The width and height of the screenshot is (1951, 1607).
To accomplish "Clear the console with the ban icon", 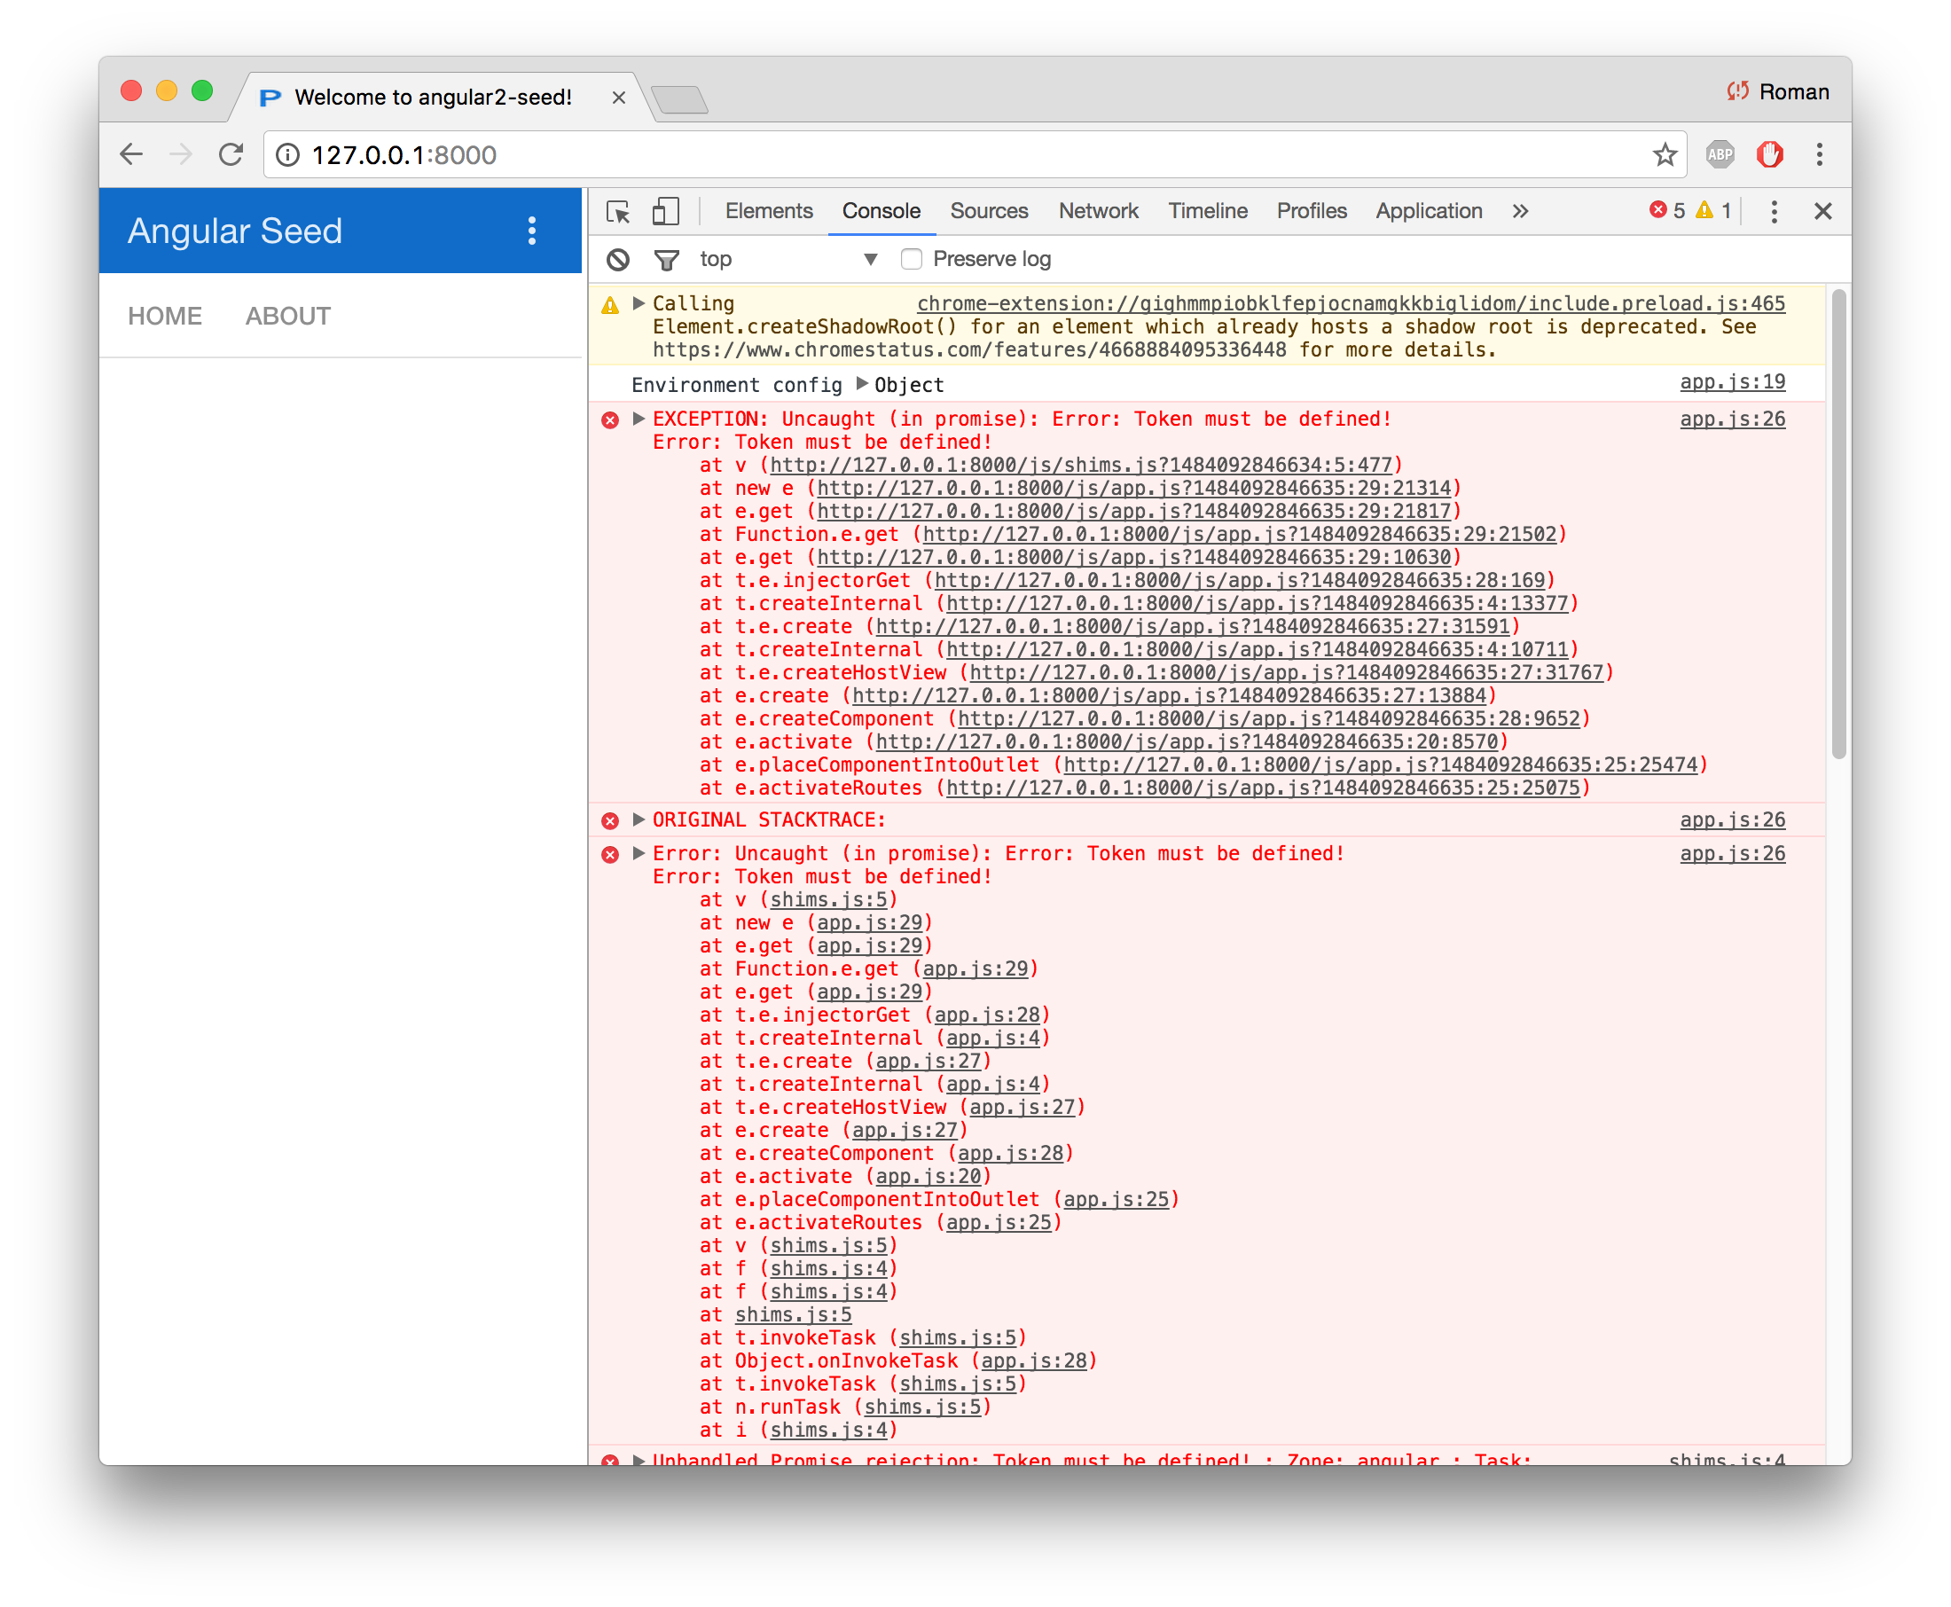I will click(618, 260).
